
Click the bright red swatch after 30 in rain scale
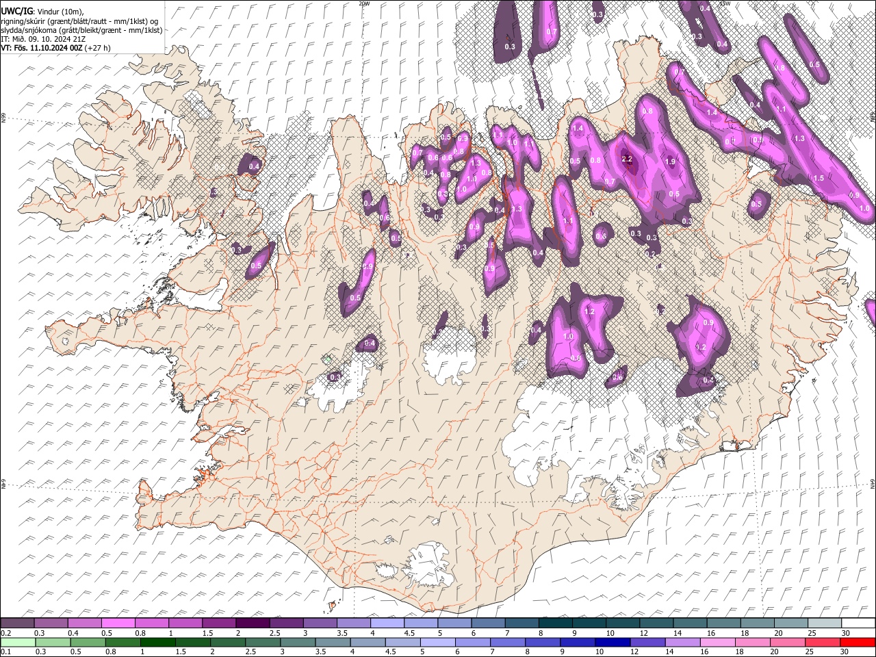pyautogui.click(x=858, y=642)
